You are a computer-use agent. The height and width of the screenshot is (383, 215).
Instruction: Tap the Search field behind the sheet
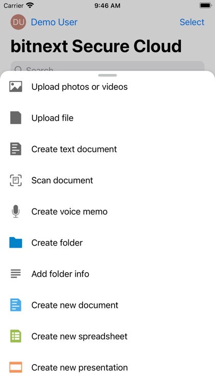[x=107, y=66]
